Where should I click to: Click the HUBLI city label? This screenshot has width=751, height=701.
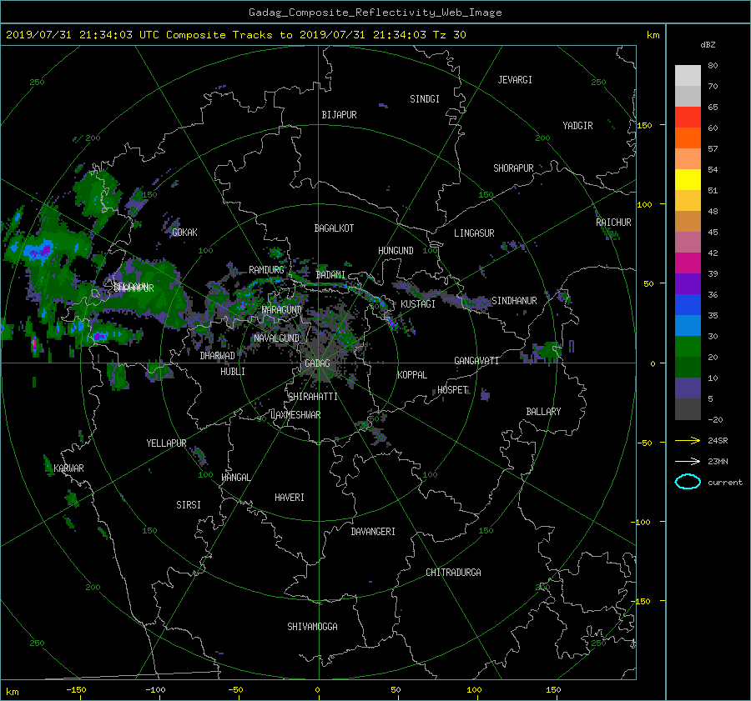[x=233, y=371]
